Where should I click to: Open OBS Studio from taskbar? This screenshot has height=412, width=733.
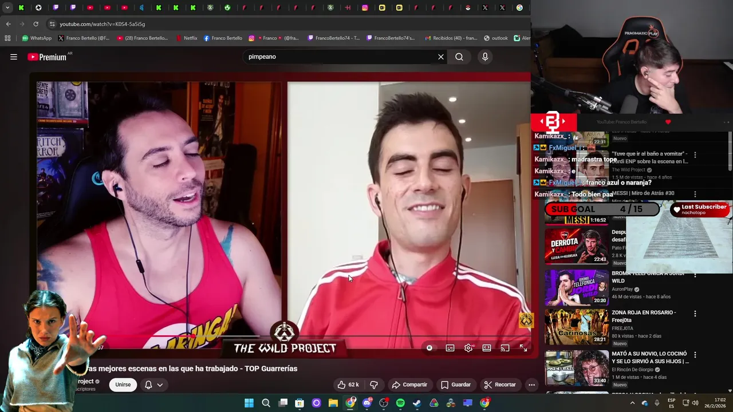point(384,403)
